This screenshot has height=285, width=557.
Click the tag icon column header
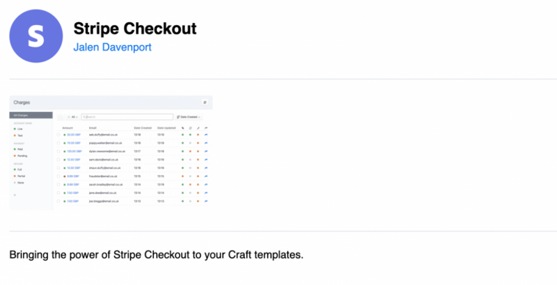(x=182, y=127)
